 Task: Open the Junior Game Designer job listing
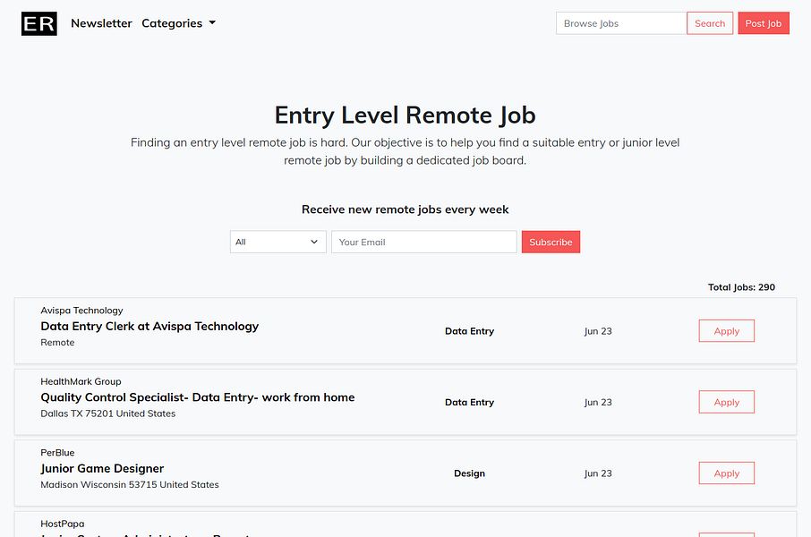click(101, 468)
